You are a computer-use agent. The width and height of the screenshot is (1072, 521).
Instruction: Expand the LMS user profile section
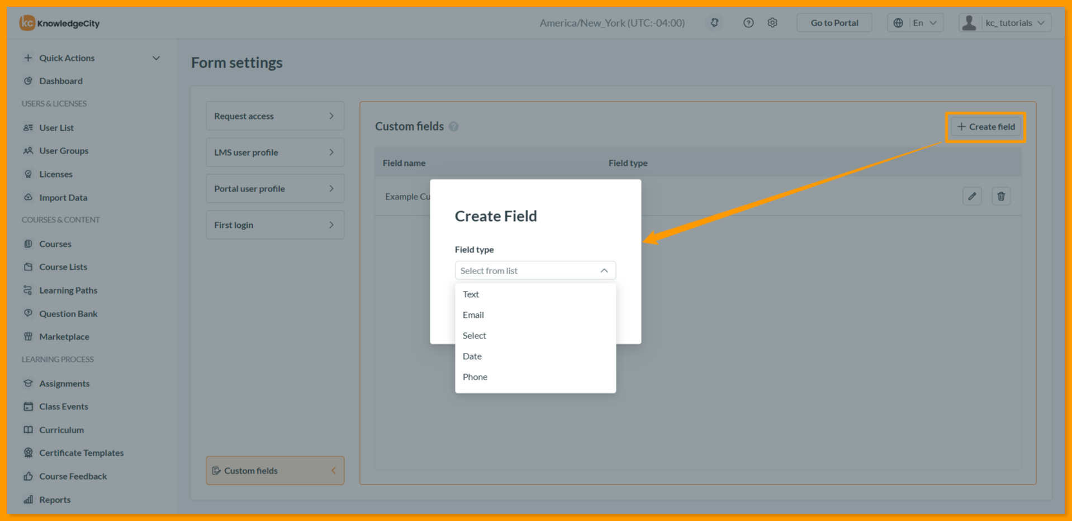pos(275,152)
